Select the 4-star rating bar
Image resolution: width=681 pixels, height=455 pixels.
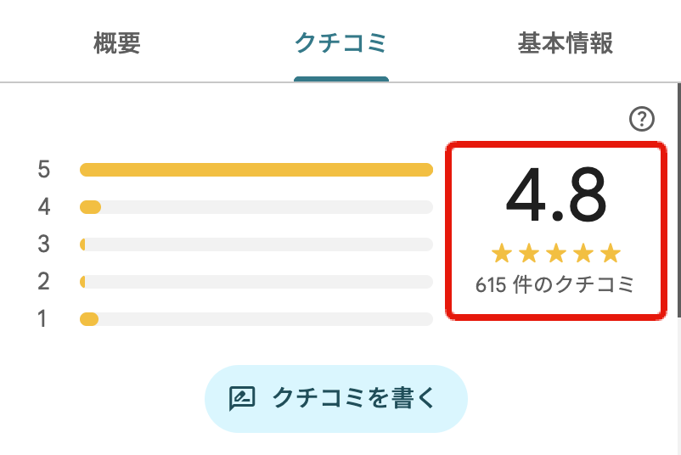pyautogui.click(x=256, y=207)
